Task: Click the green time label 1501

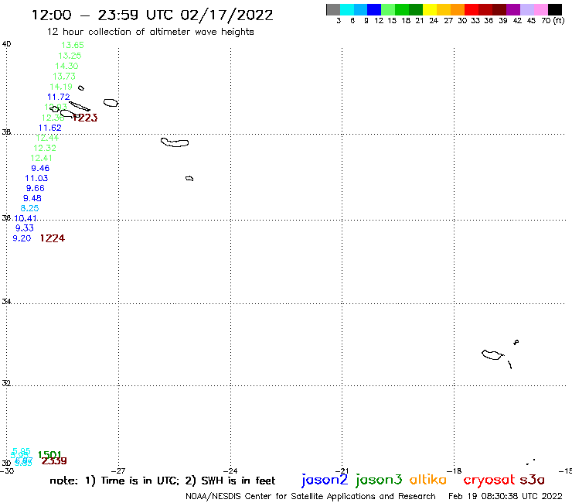Action: [50, 455]
